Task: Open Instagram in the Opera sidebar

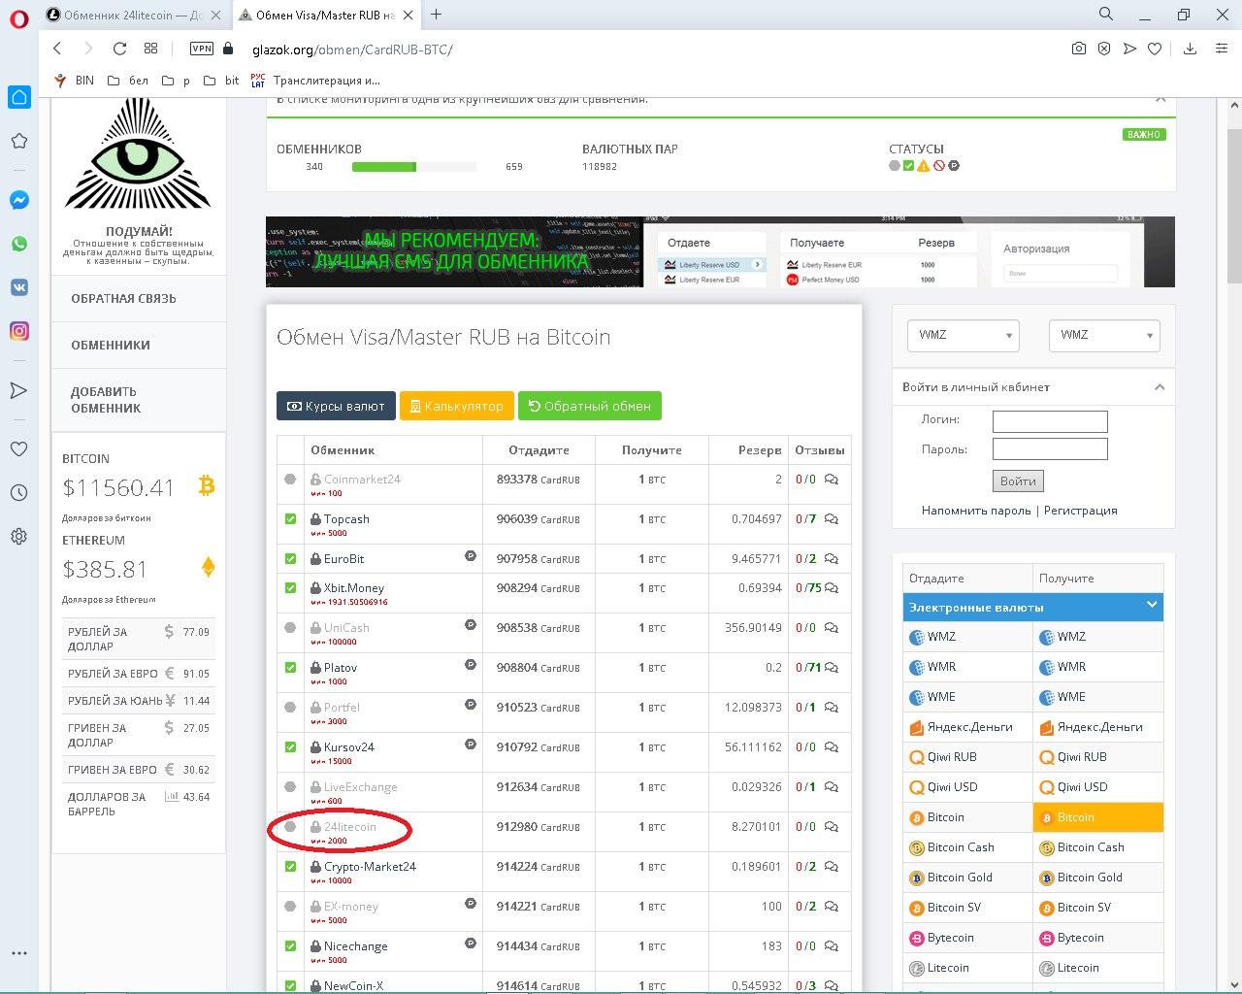Action: pyautogui.click(x=18, y=331)
